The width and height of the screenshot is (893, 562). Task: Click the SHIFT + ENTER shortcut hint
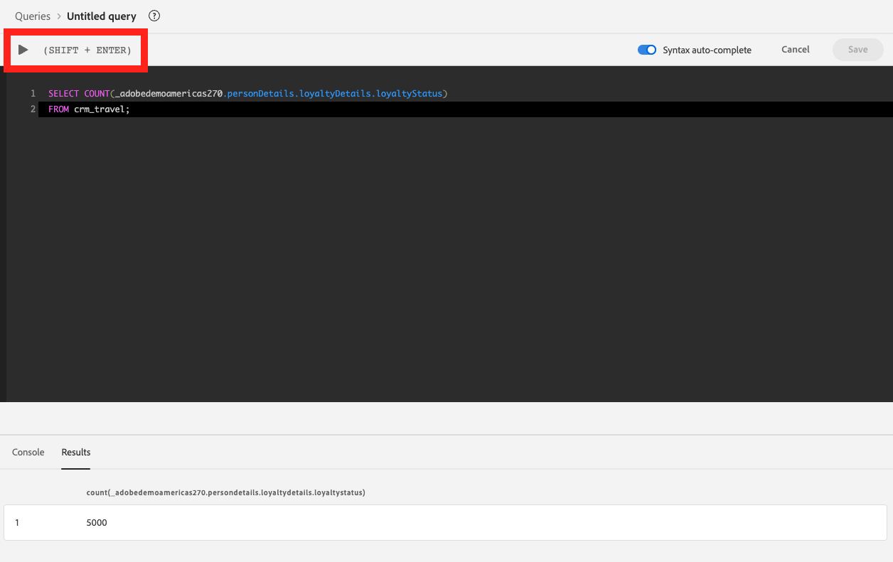coord(87,50)
